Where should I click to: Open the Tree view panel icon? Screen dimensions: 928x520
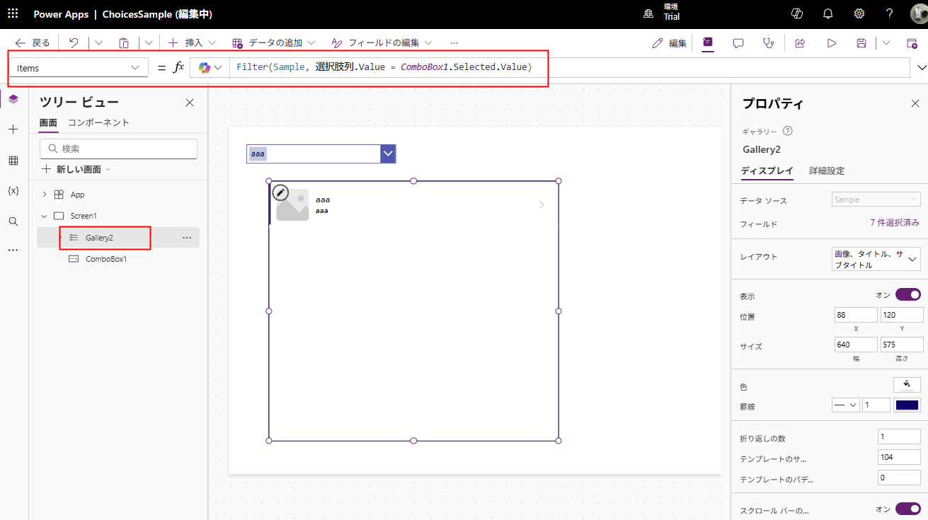[13, 98]
